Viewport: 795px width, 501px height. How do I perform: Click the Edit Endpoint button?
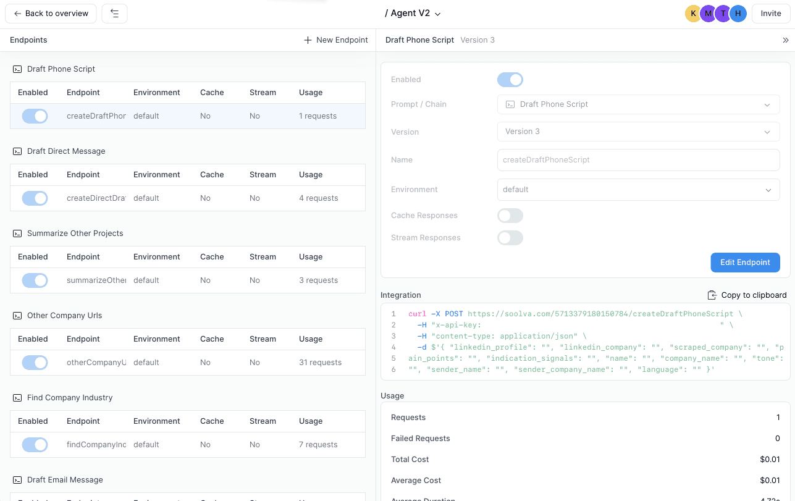(x=745, y=263)
